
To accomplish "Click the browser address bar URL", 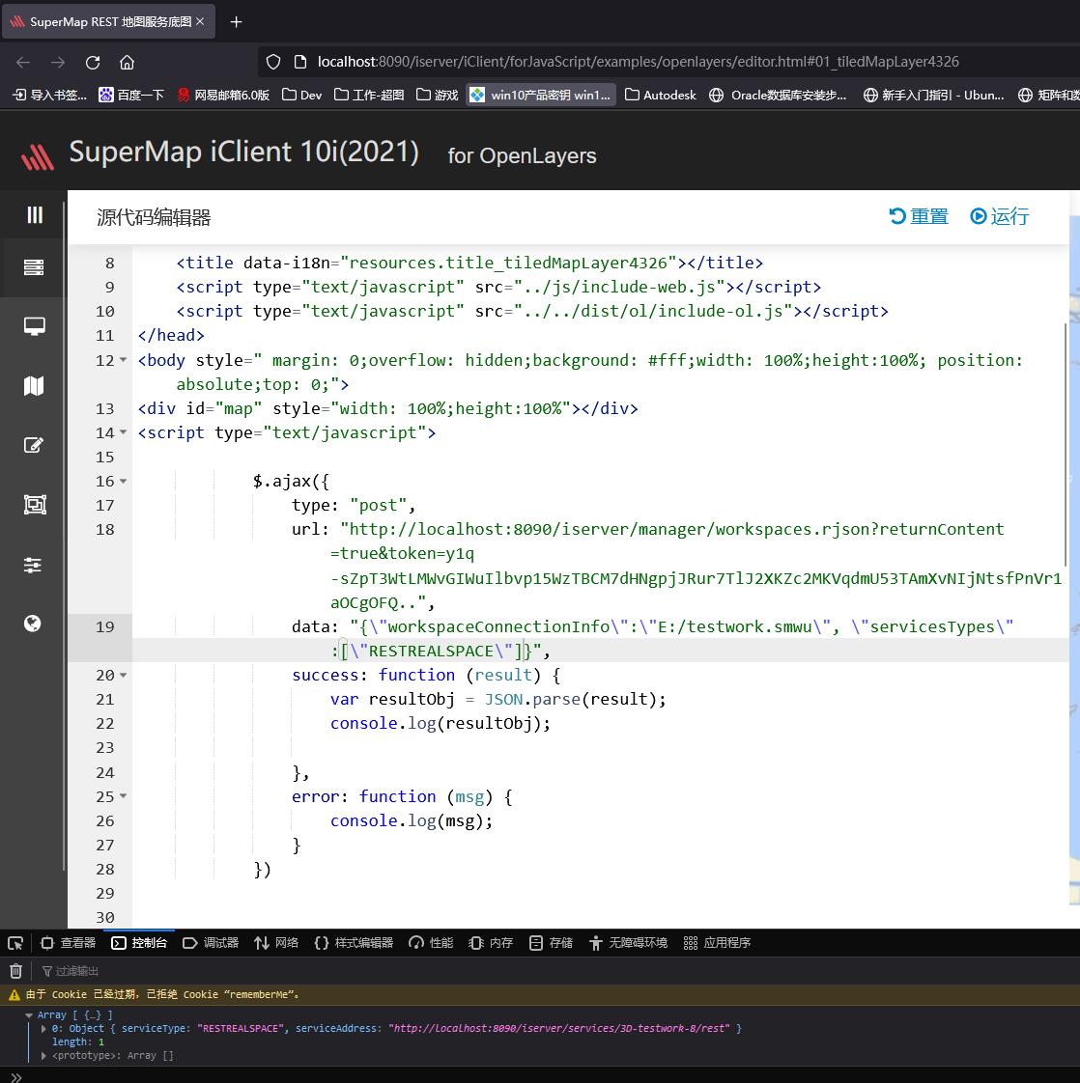I will click(x=638, y=62).
